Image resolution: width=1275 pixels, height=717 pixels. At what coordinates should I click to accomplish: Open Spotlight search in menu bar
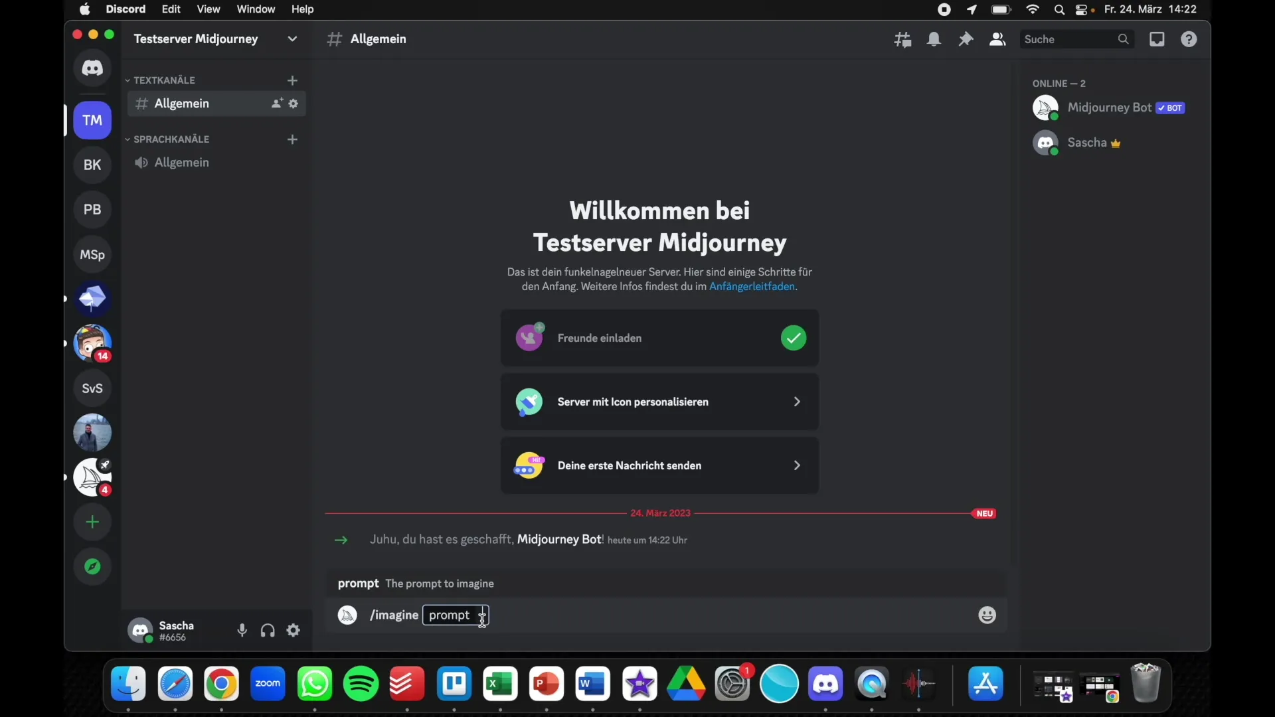coord(1060,9)
